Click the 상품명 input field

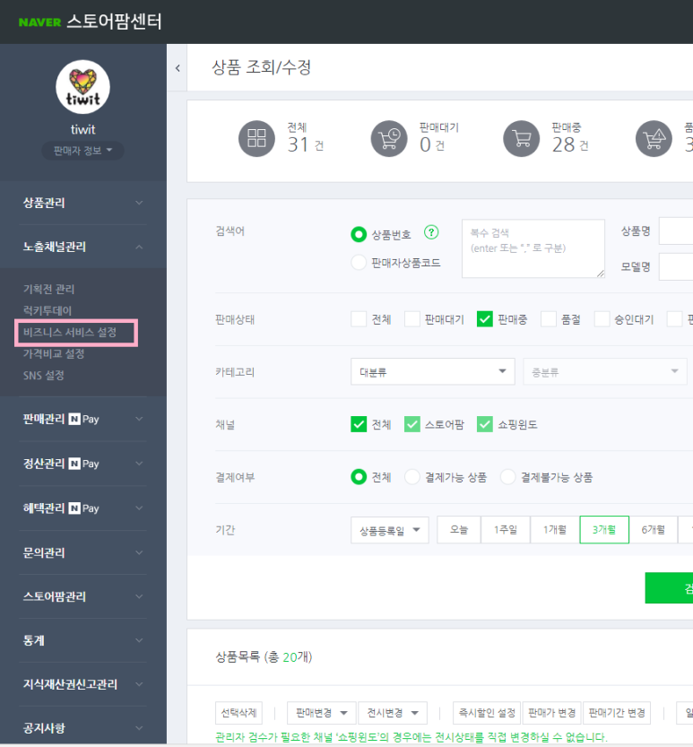[676, 231]
